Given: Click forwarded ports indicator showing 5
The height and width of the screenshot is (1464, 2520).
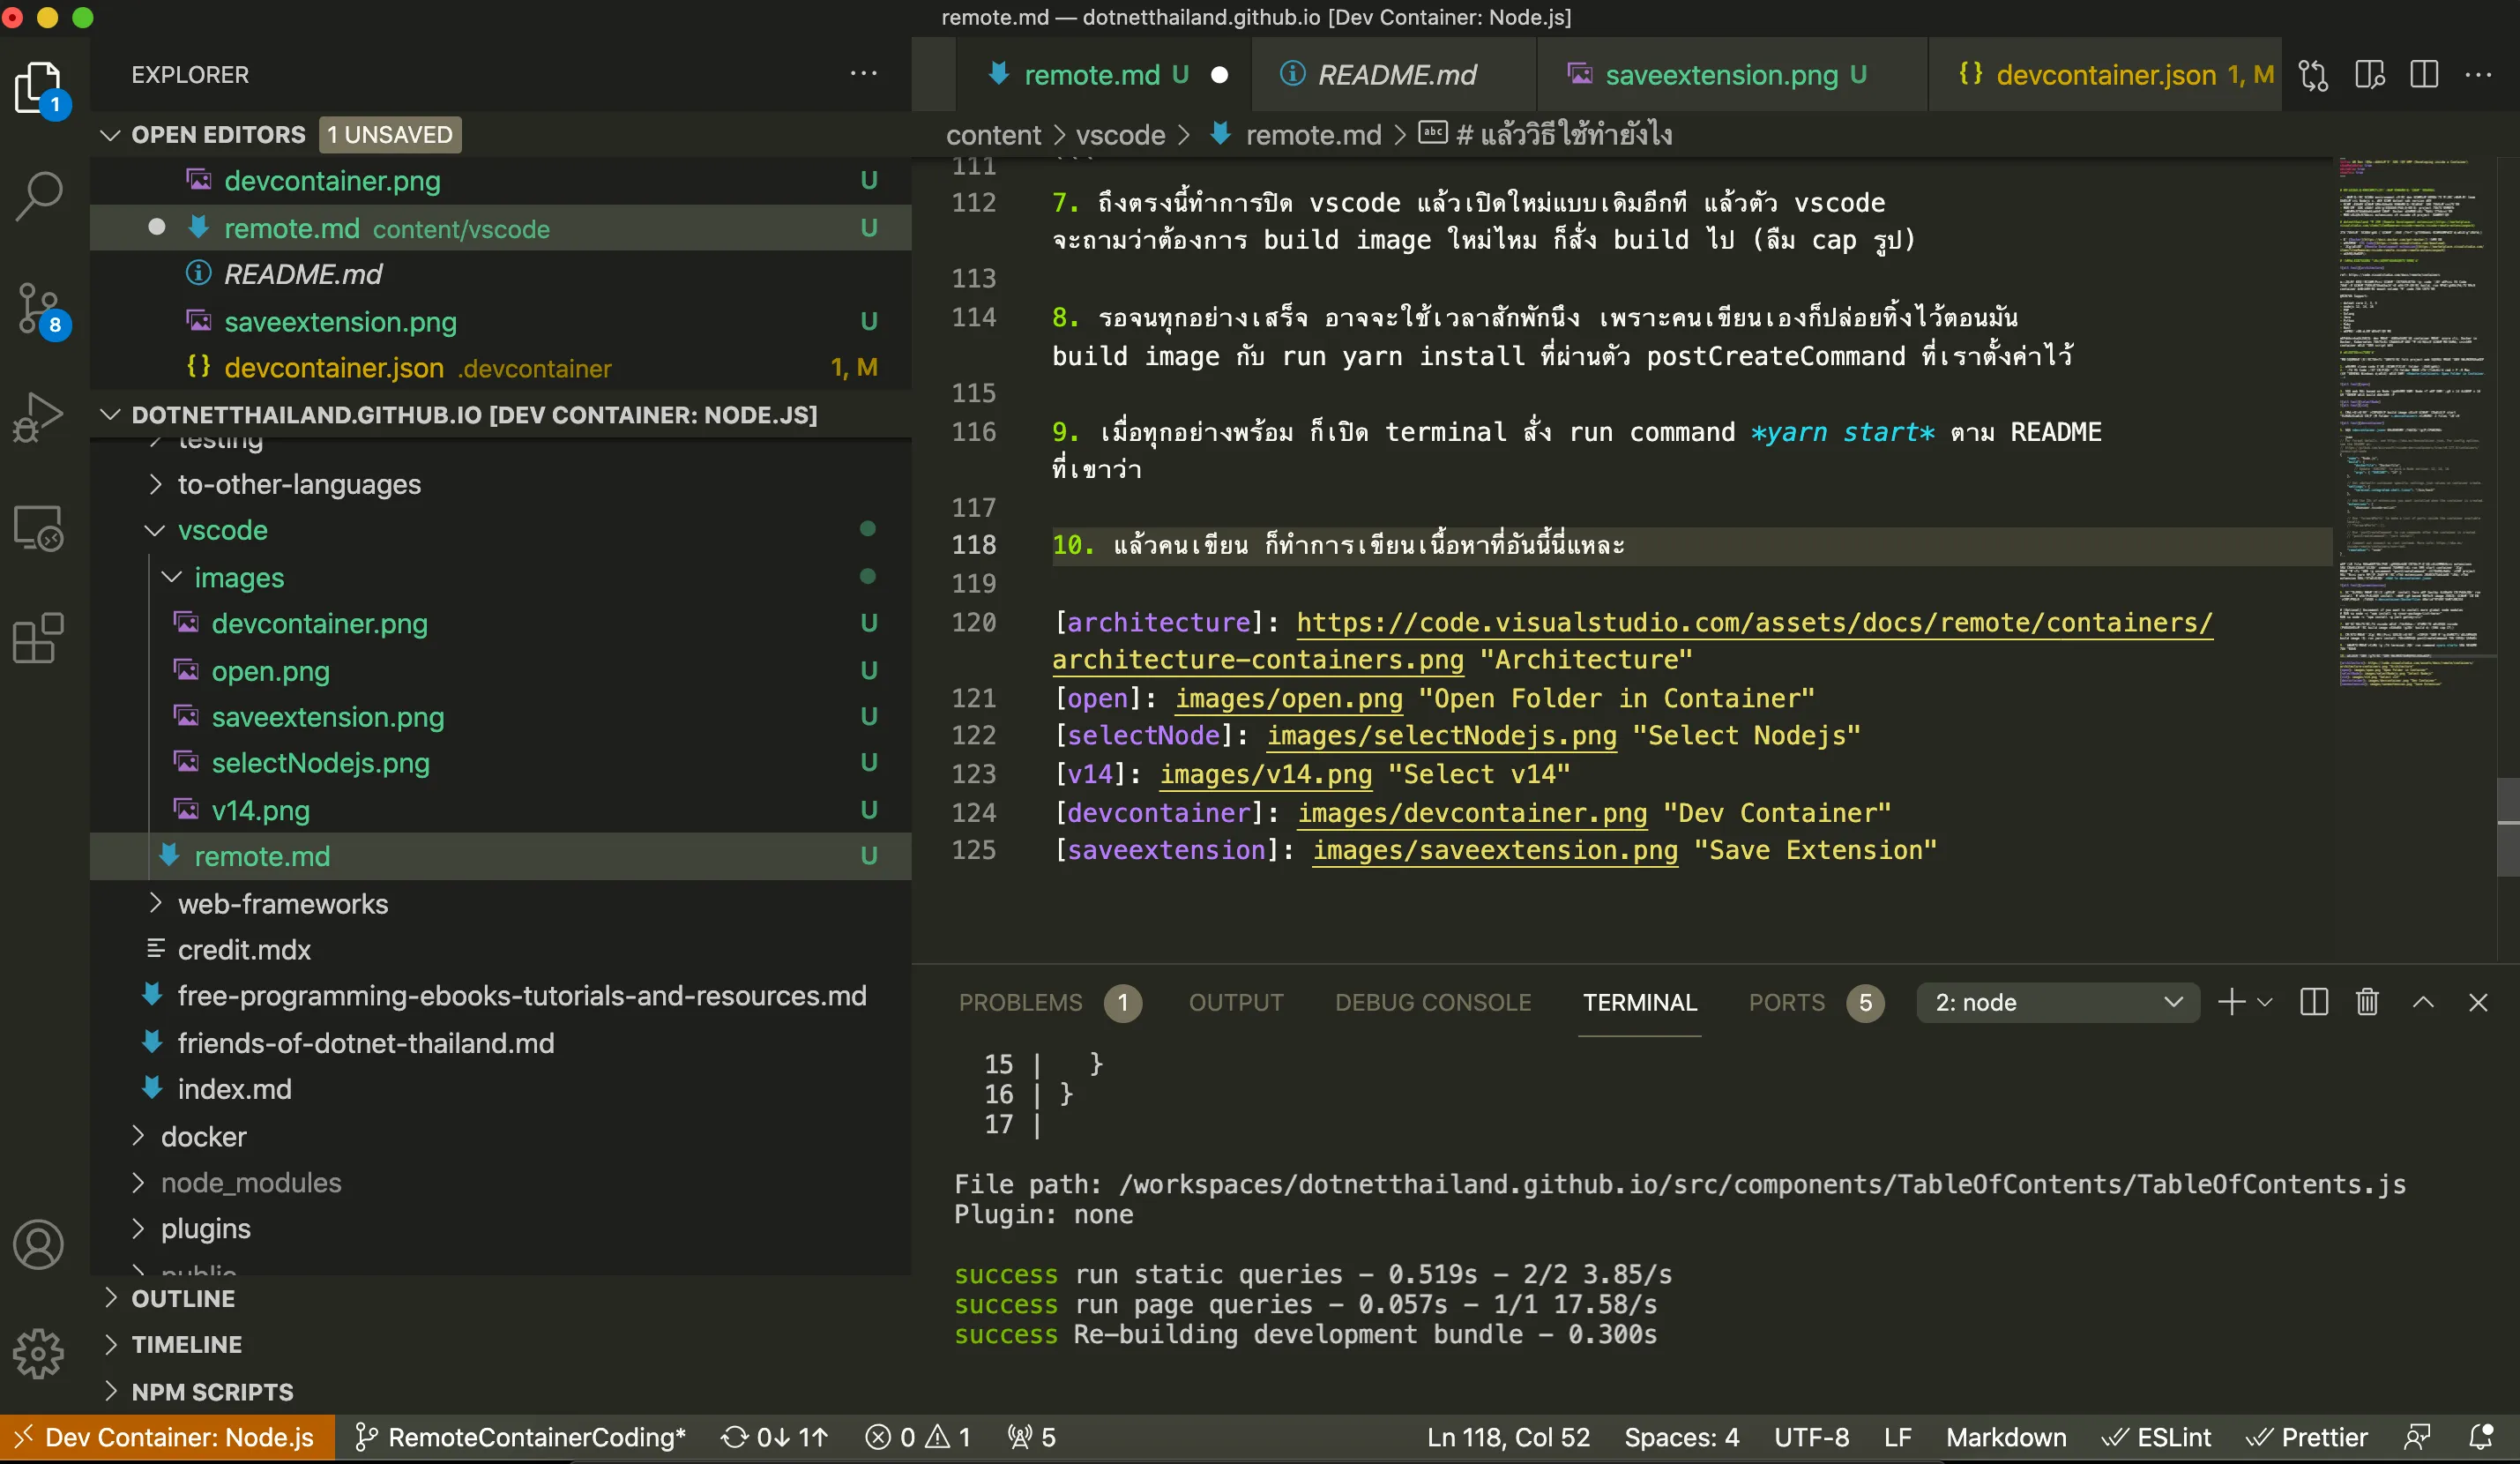Looking at the screenshot, I should click(1031, 1437).
